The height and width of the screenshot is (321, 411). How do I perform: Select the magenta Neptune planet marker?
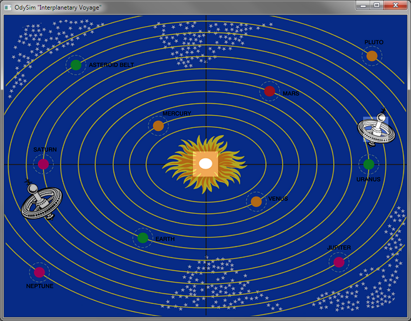39,272
